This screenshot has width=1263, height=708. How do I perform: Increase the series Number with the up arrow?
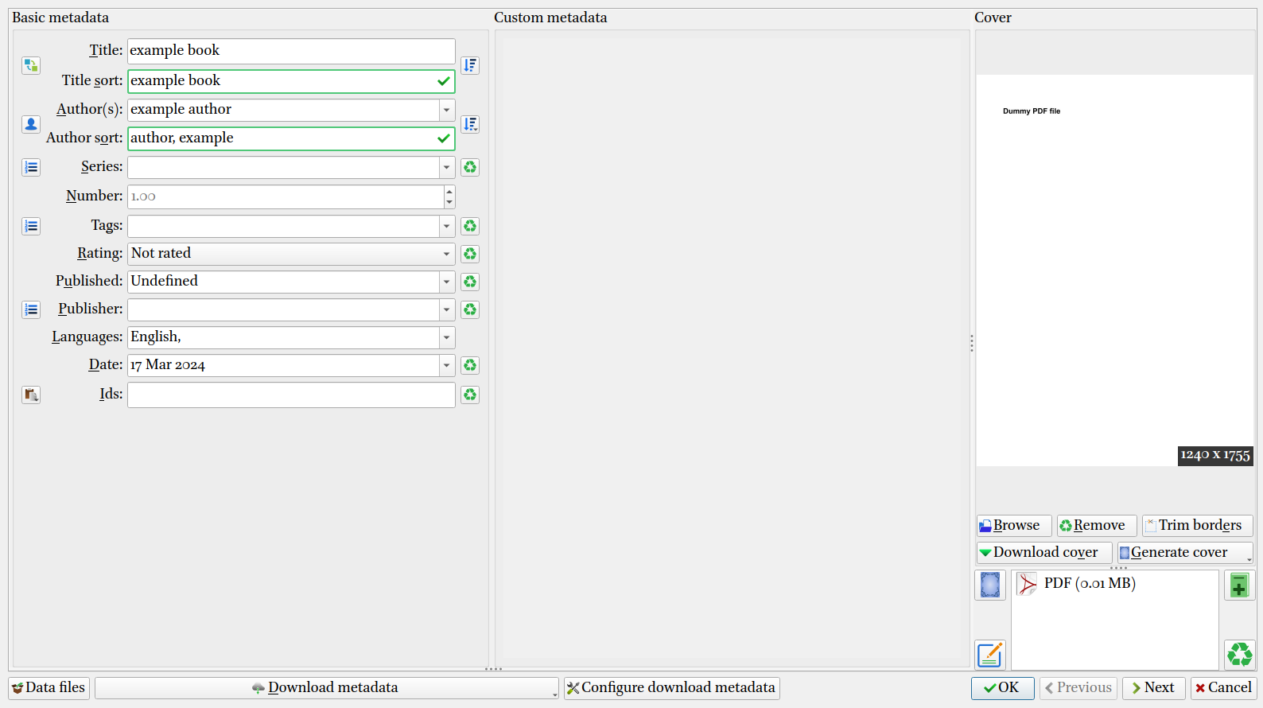(x=449, y=191)
